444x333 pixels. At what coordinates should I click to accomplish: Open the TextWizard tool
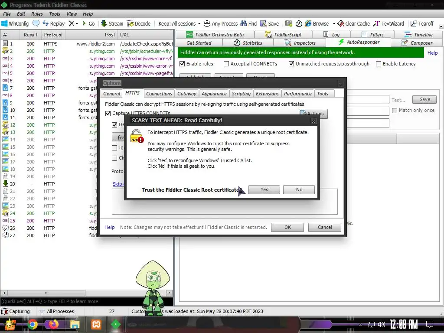pos(389,23)
